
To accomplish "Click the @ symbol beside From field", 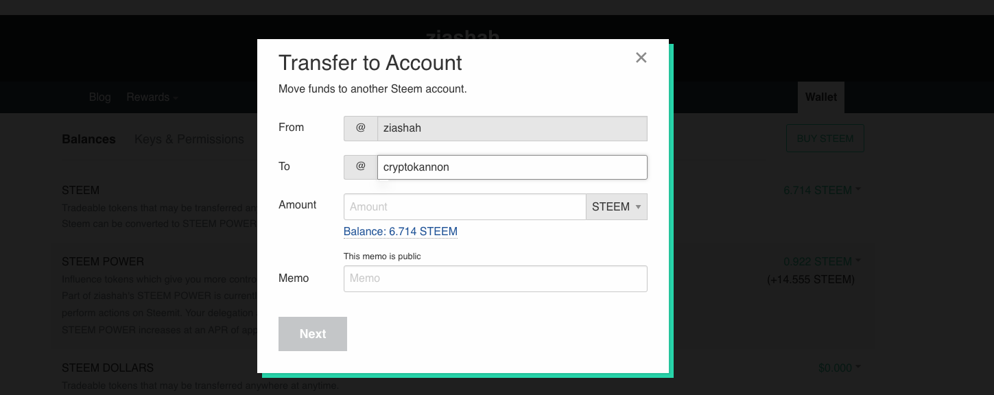I will click(x=361, y=128).
